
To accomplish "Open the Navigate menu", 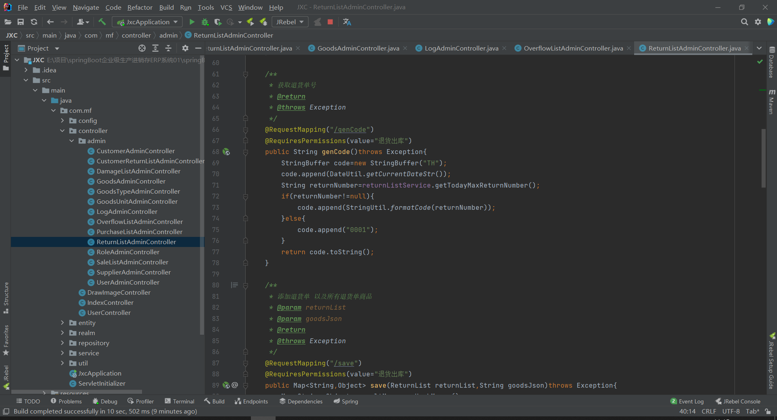I will tap(86, 7).
